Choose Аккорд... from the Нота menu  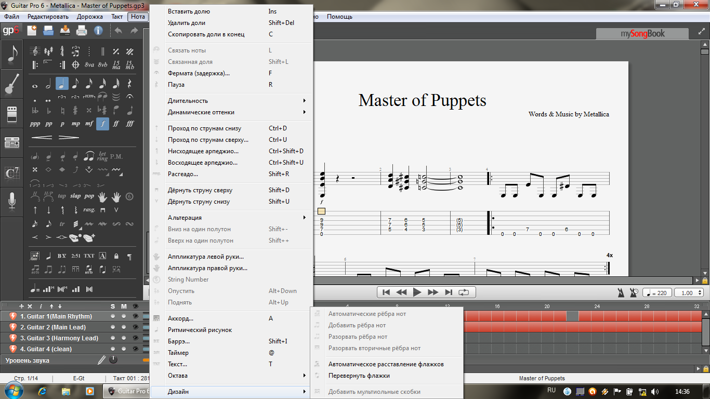click(231, 318)
